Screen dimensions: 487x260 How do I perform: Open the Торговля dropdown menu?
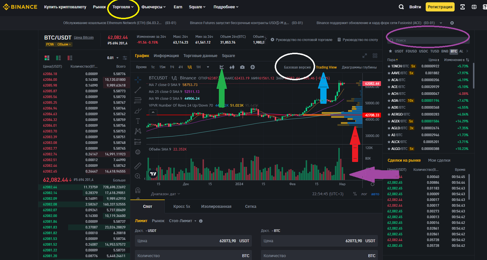[x=124, y=7]
